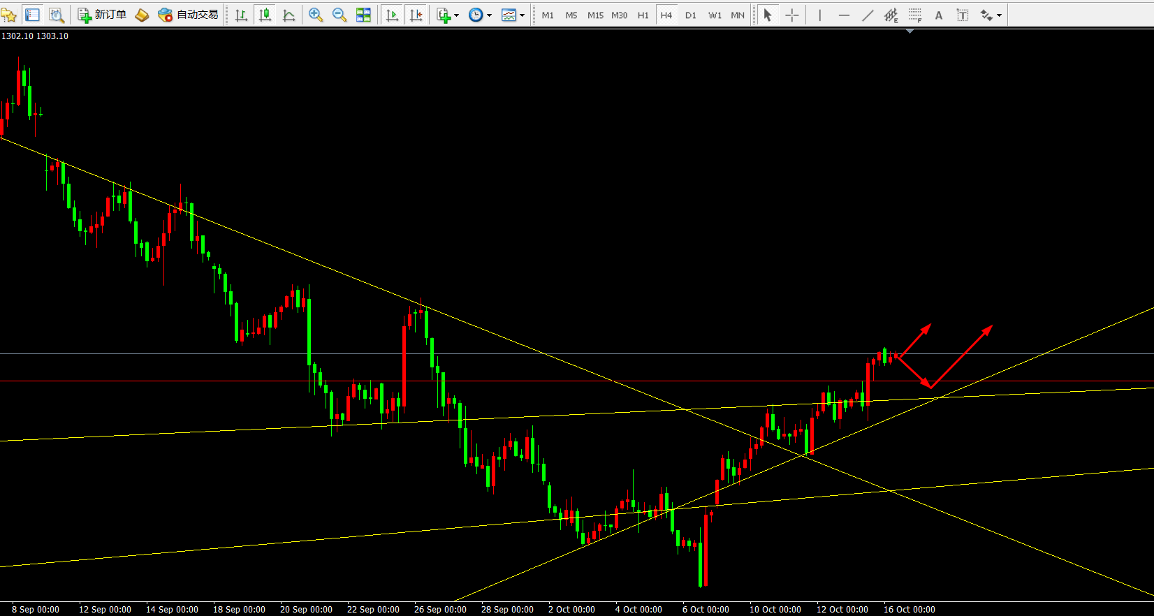Tile chart windows icon

(363, 15)
